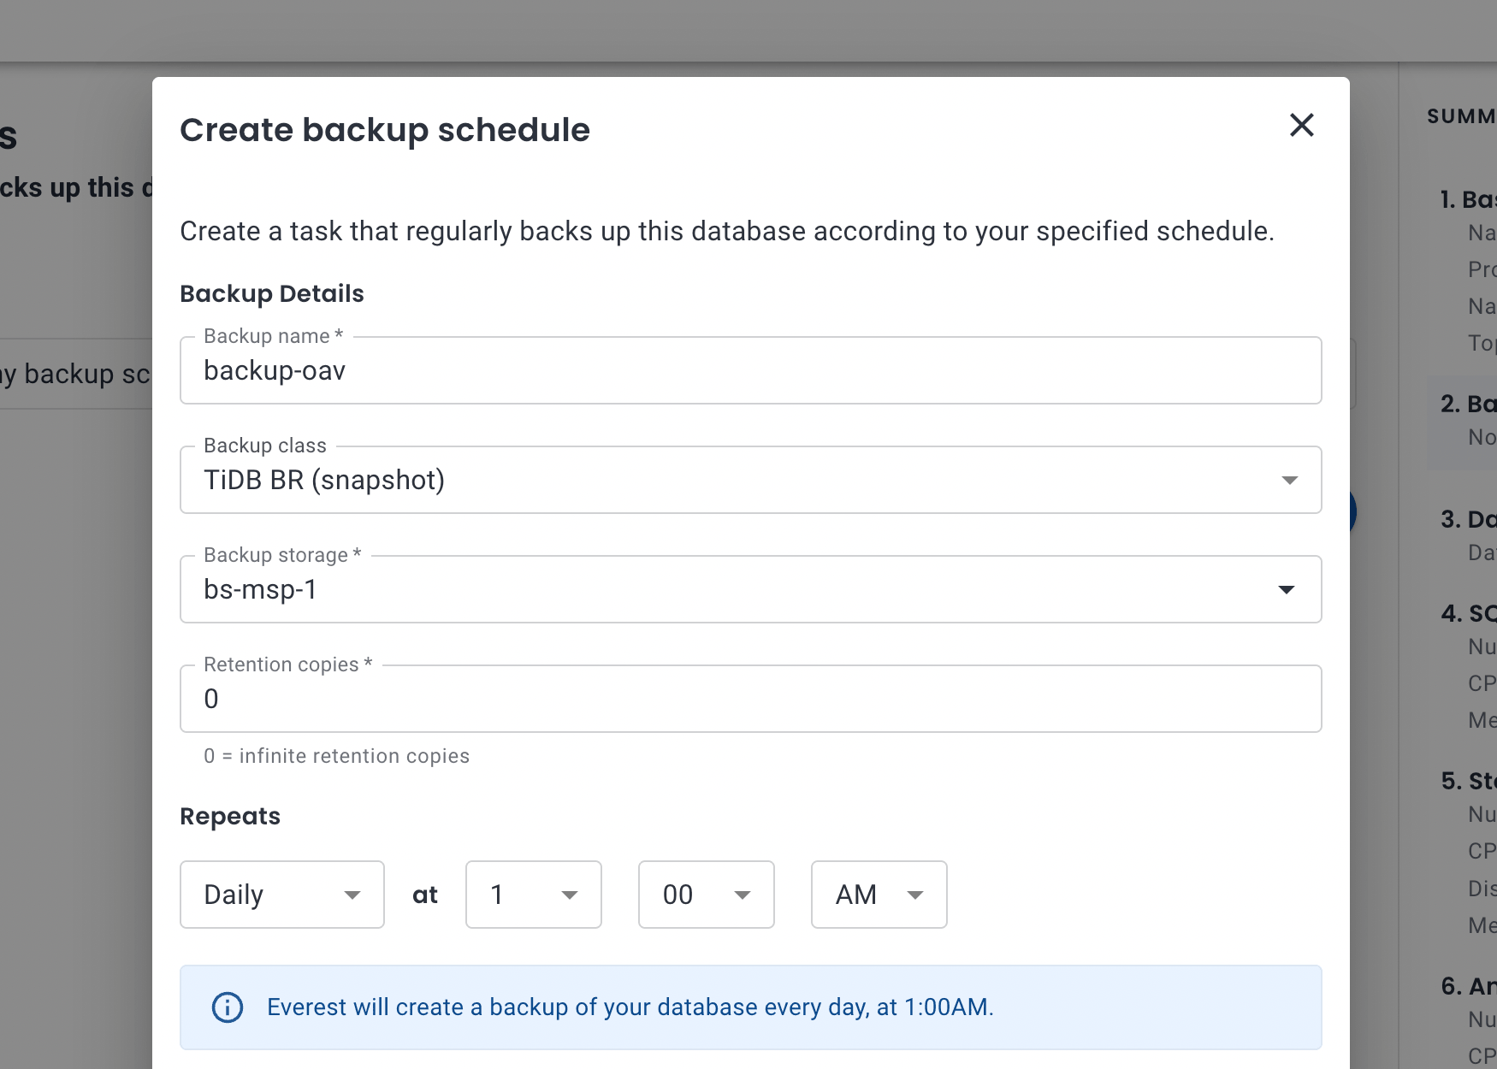Click the Retention copies input field
The height and width of the screenshot is (1069, 1497).
point(750,699)
